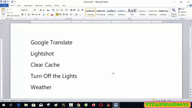Image resolution: width=192 pixels, height=108 pixels.
Task: Justify the paragraph text
Action: [67, 14]
